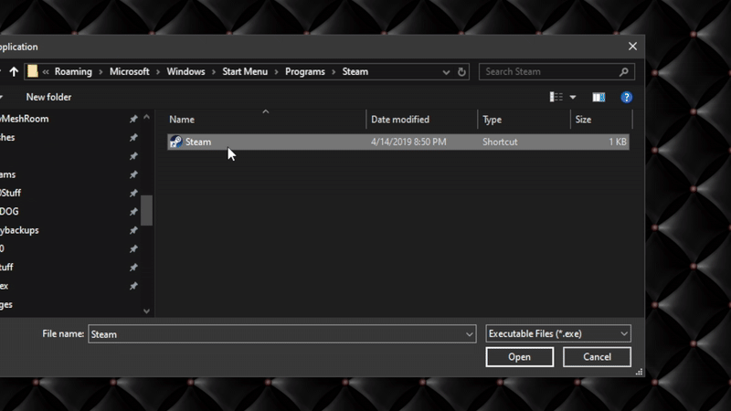Select the Steam shortcut icon
Viewport: 731px width, 411px height.
pyautogui.click(x=175, y=142)
